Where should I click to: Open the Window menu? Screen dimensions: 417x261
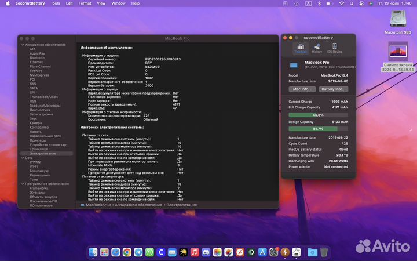point(118,3)
